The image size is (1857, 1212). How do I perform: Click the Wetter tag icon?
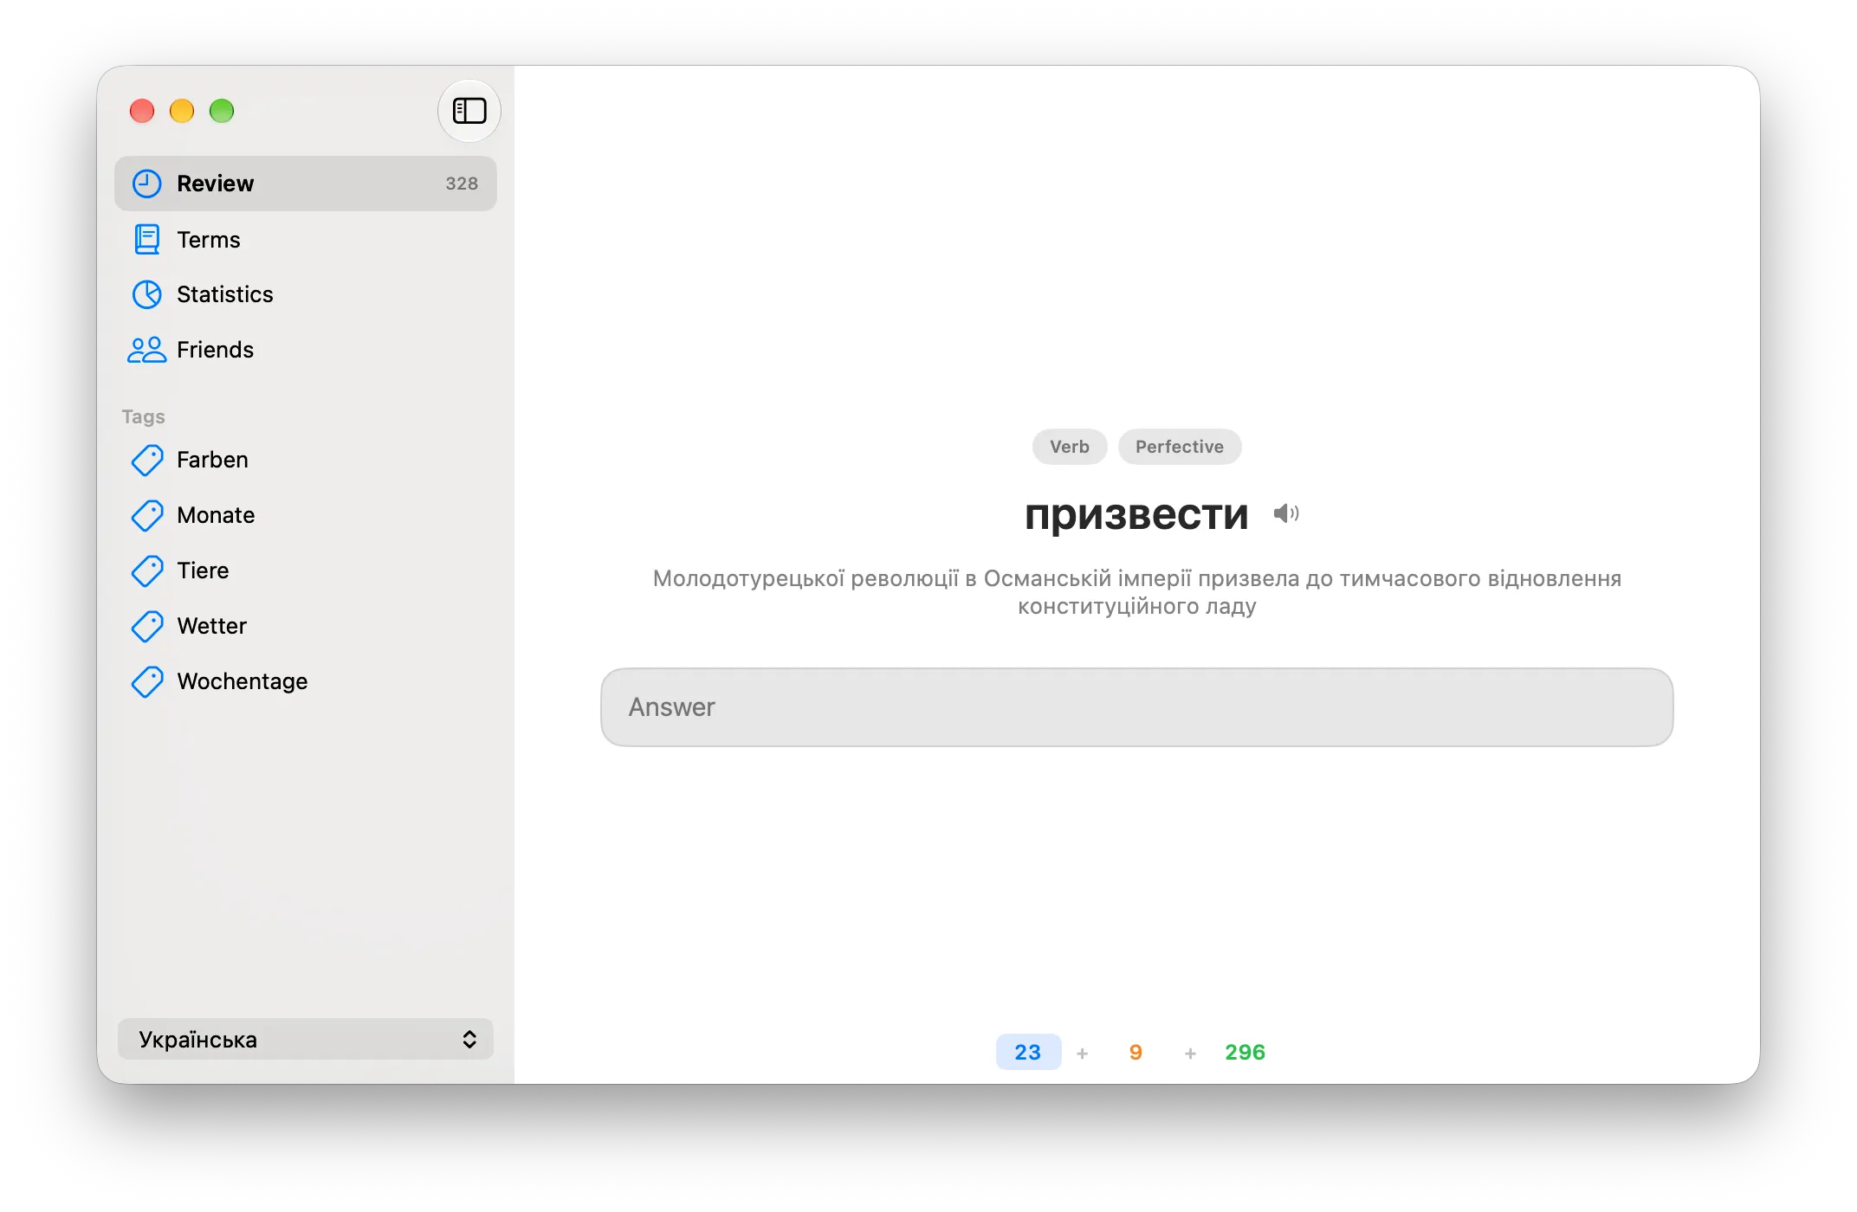tap(146, 626)
